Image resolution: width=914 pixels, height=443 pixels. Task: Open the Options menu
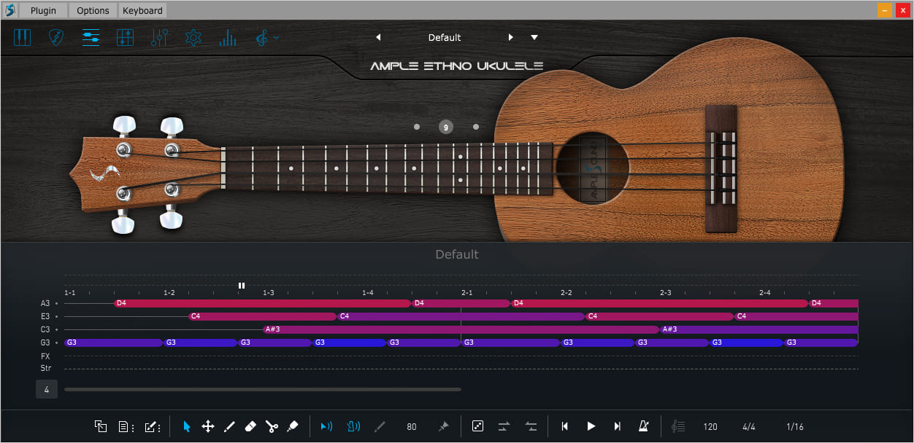coord(93,10)
